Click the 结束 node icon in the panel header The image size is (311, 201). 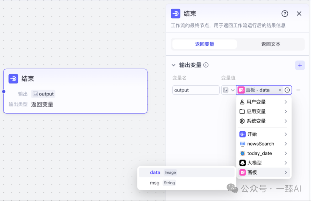pyautogui.click(x=175, y=14)
